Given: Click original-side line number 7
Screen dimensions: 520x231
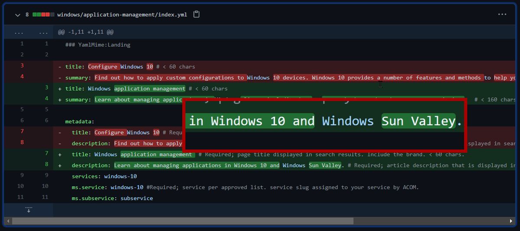Looking at the screenshot, I should coord(22,131).
